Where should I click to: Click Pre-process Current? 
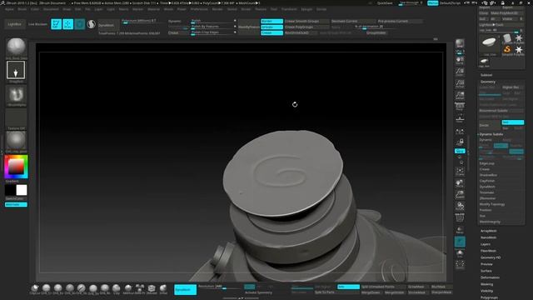pyautogui.click(x=400, y=21)
